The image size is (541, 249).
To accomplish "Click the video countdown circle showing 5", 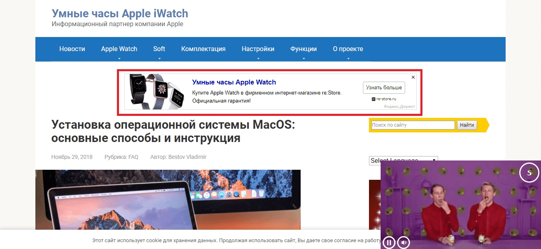I will [x=529, y=173].
